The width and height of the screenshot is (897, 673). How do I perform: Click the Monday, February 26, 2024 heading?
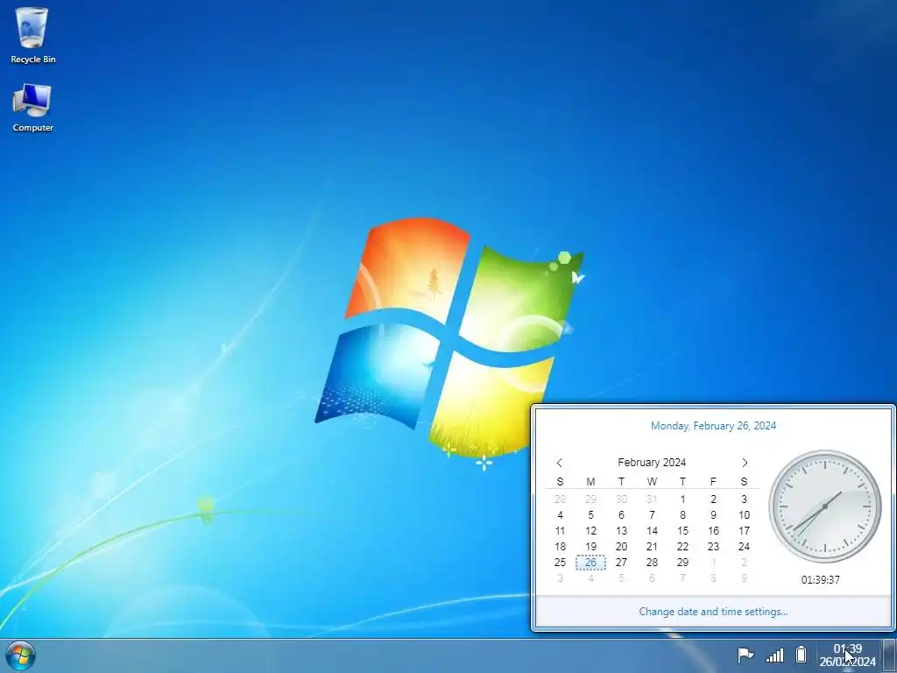click(x=713, y=426)
